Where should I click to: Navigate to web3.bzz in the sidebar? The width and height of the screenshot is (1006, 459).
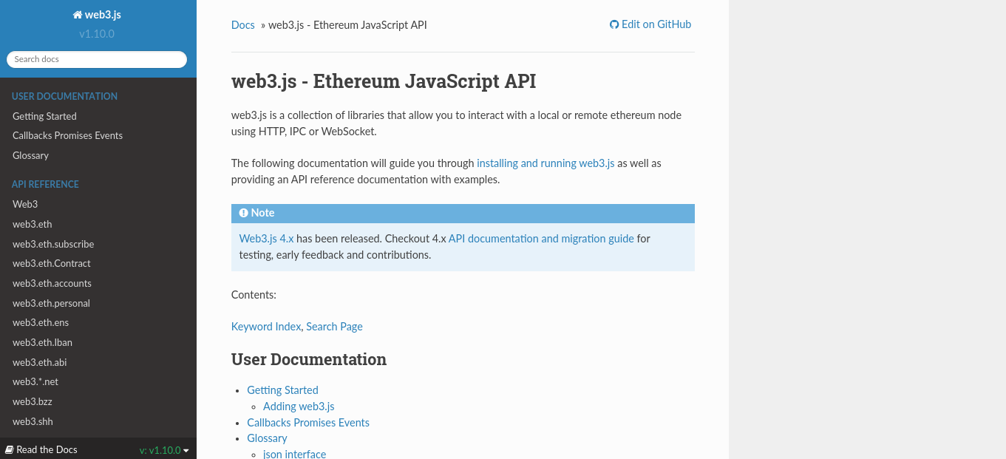point(33,401)
